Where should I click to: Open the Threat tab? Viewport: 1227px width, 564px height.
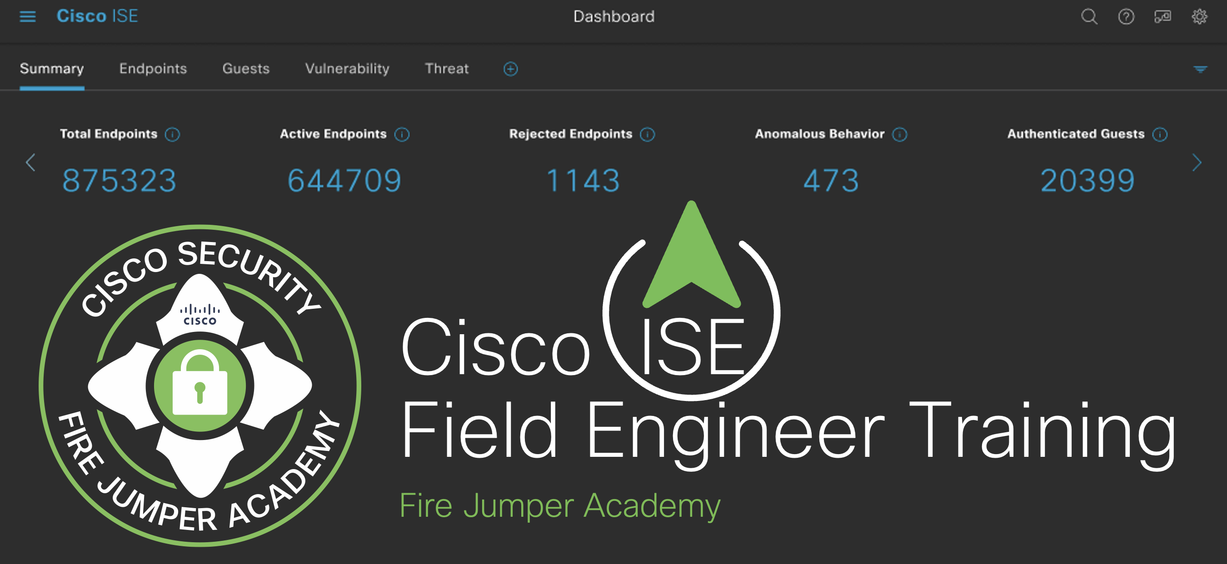[447, 69]
